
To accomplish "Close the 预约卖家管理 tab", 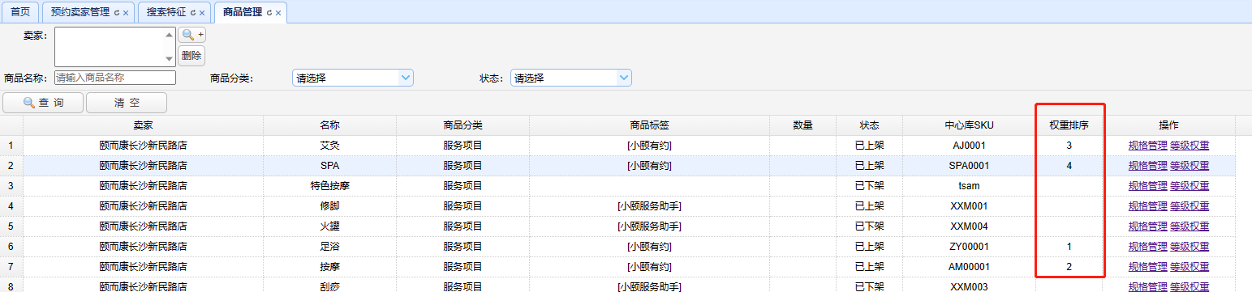I will click(x=126, y=13).
